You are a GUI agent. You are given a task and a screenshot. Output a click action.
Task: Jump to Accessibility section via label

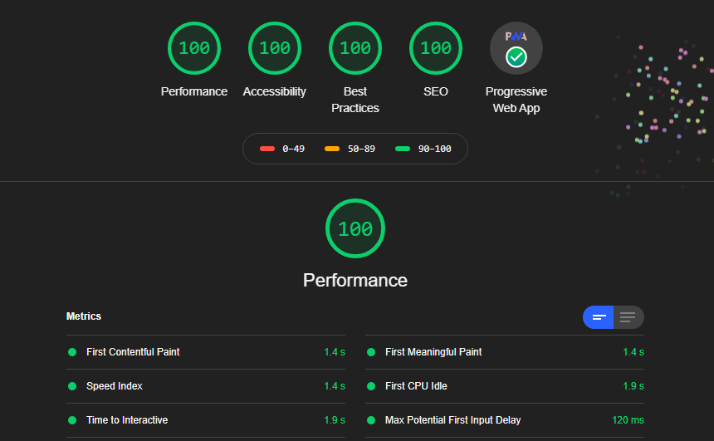coord(275,91)
